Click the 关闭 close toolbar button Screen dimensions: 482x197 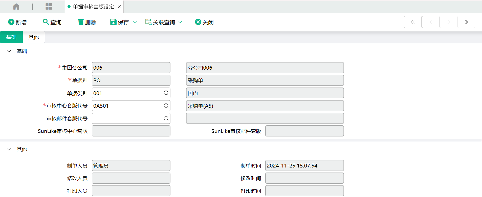[204, 22]
